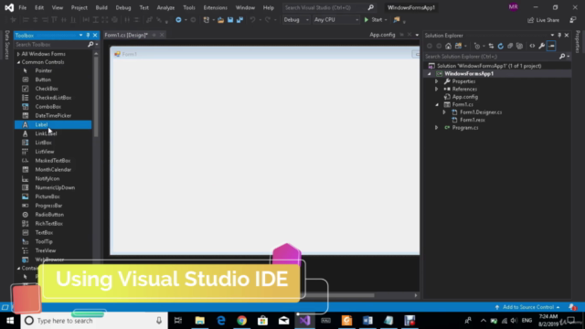Open the Build menu
This screenshot has width=585, height=329.
point(101,7)
